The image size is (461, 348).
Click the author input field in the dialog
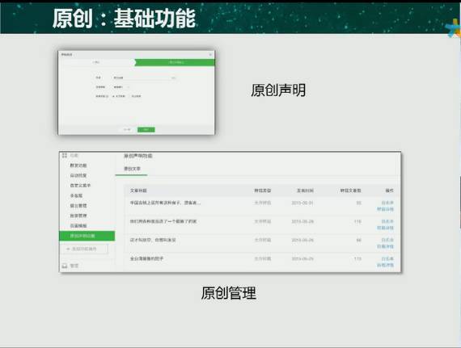pyautogui.click(x=144, y=78)
